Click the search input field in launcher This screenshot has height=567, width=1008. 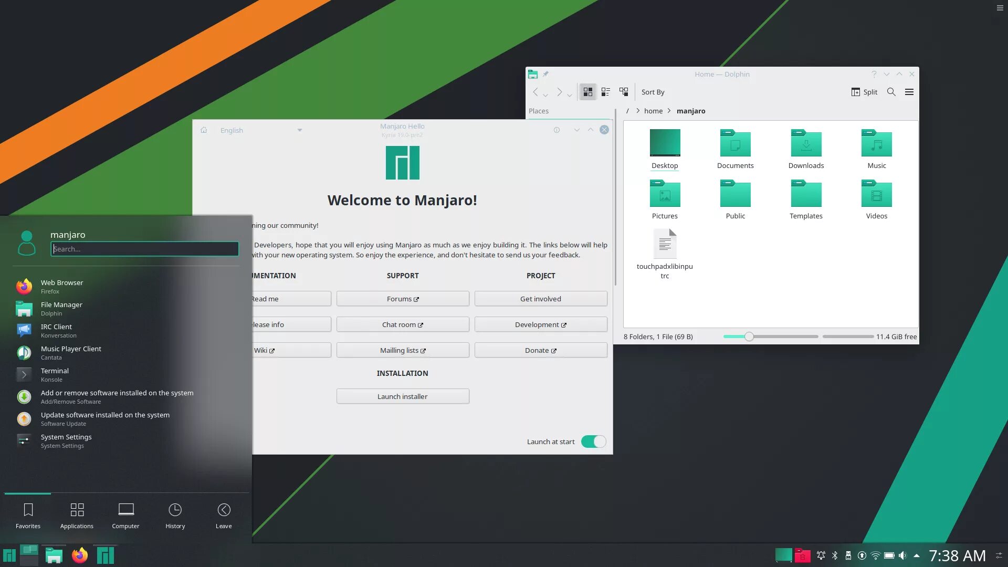click(x=144, y=248)
